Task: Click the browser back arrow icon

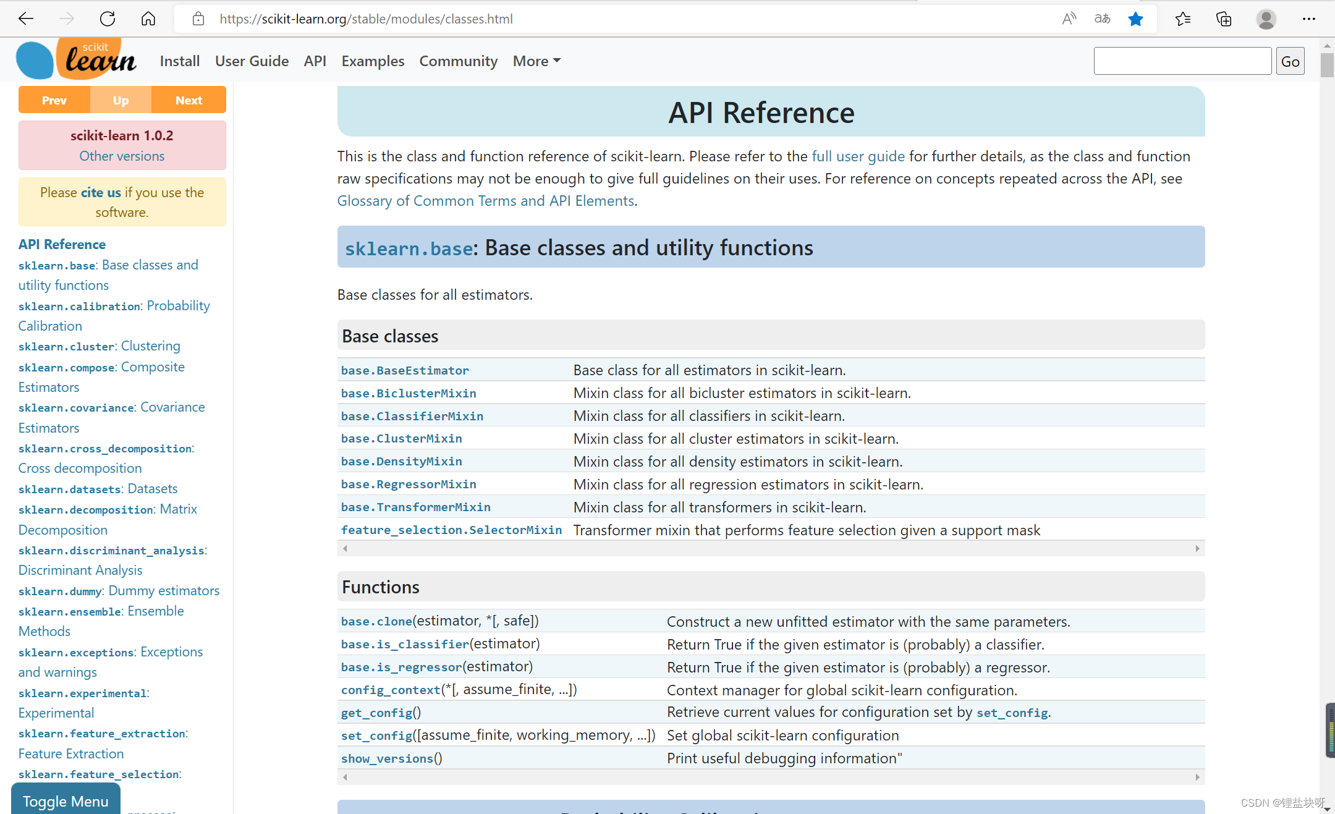Action: (x=26, y=19)
